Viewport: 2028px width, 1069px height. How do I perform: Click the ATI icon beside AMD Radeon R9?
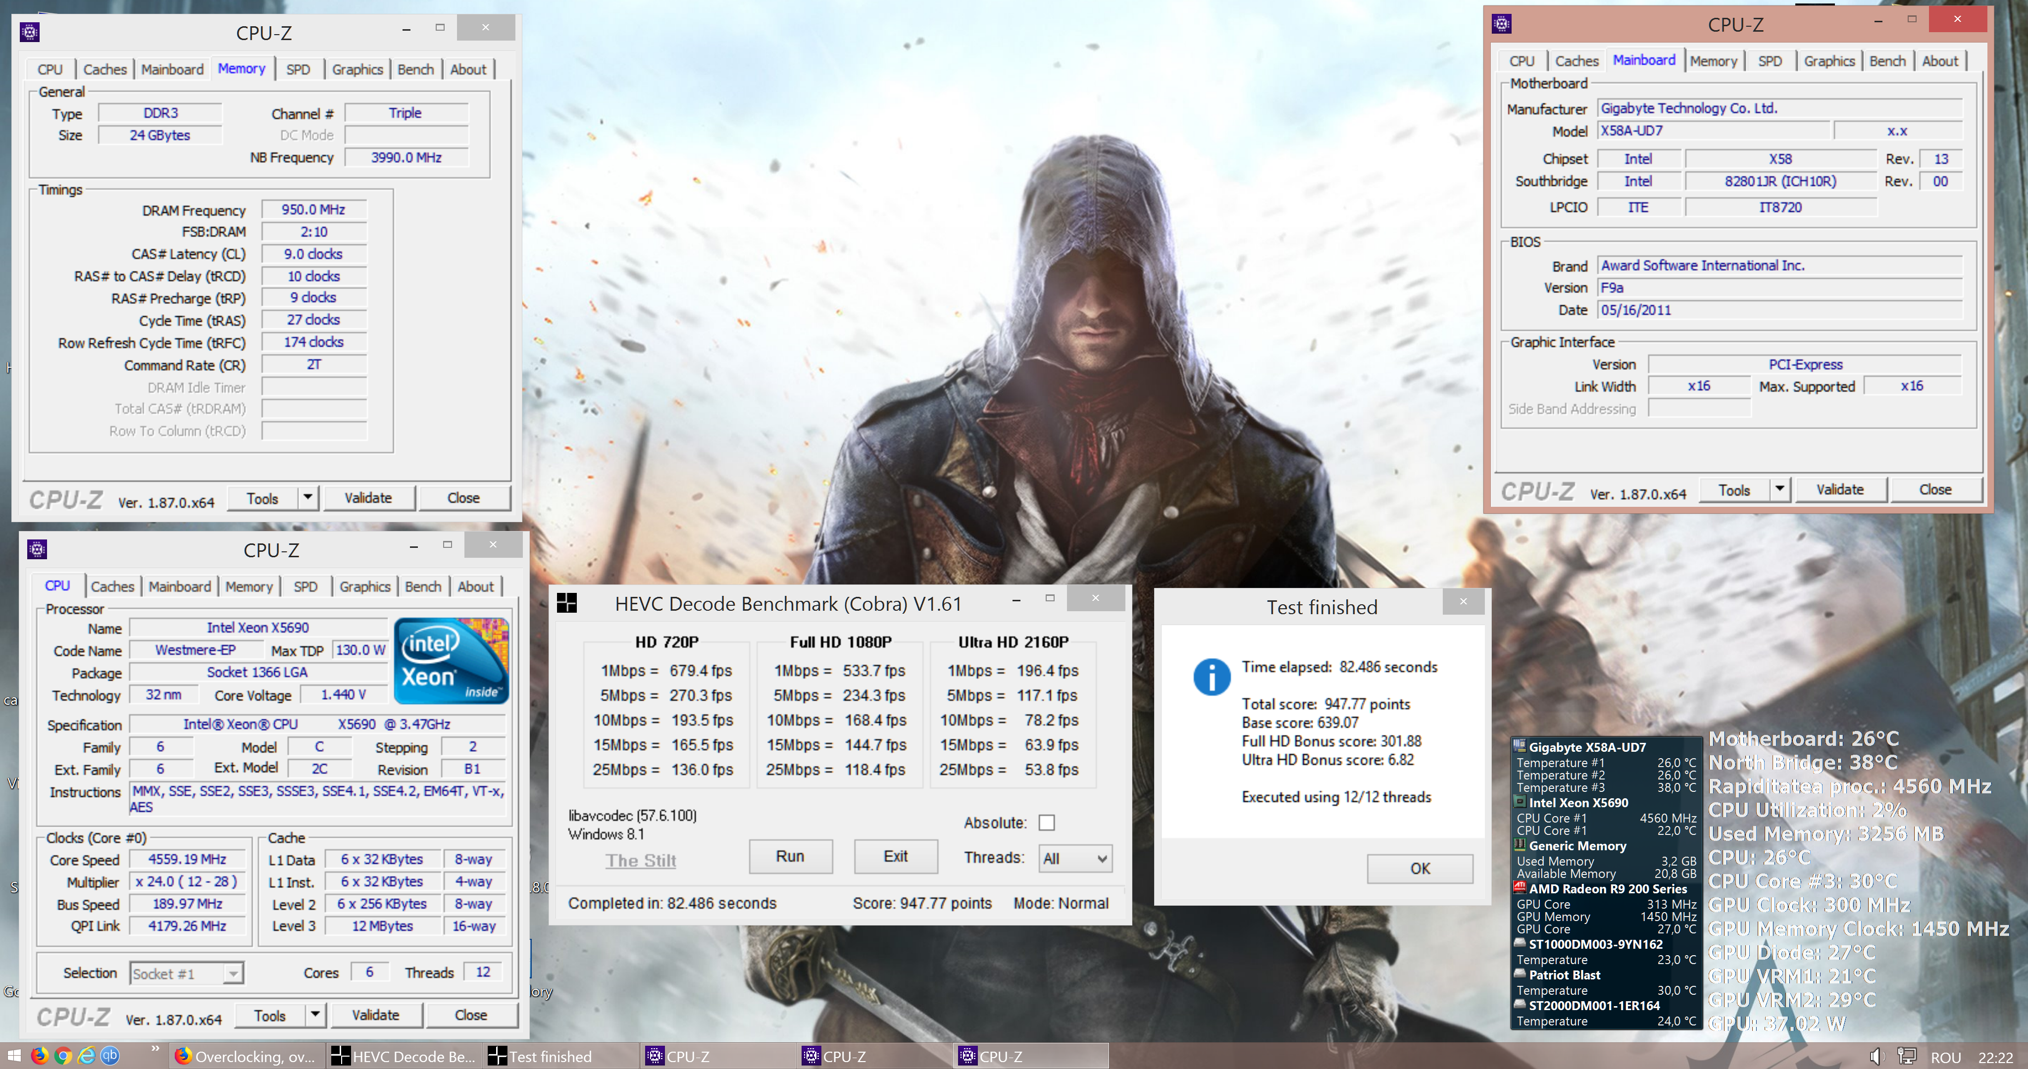coord(1520,887)
